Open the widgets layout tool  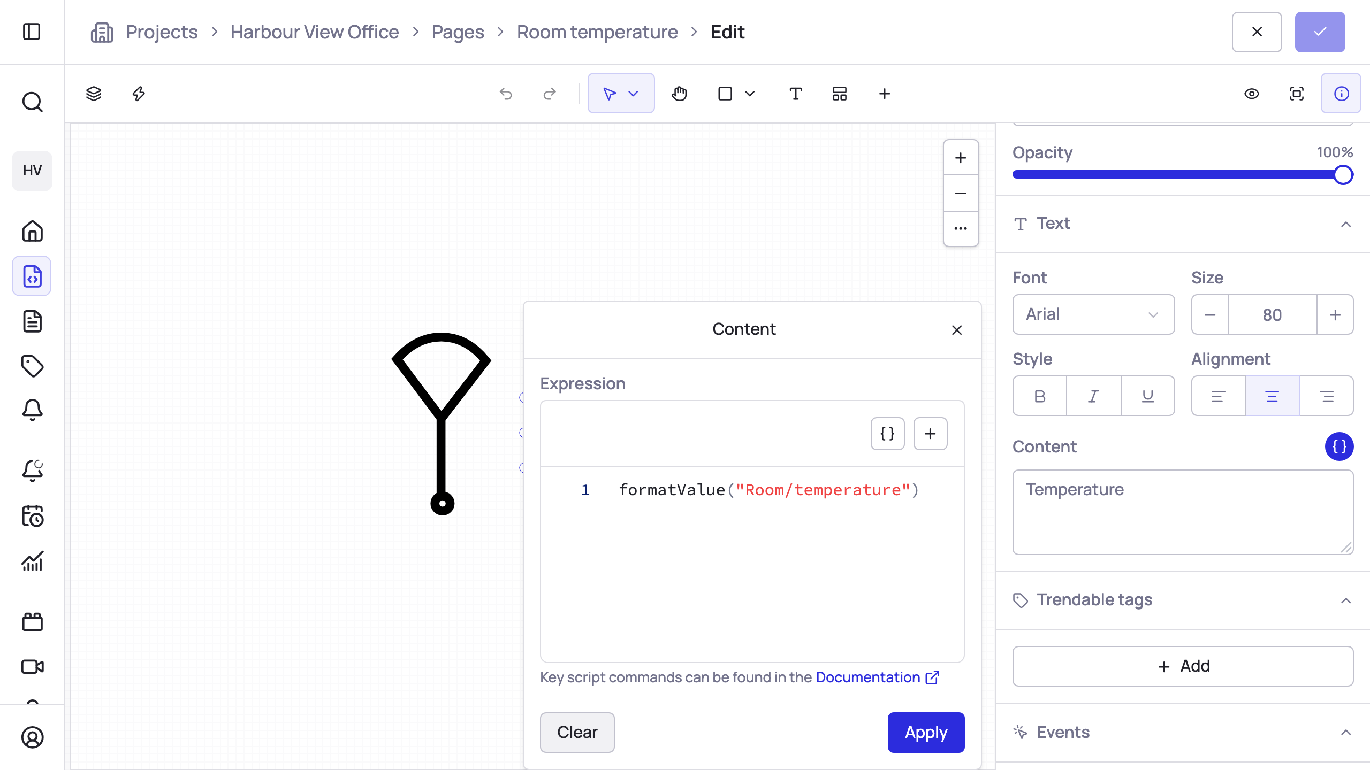pos(840,94)
